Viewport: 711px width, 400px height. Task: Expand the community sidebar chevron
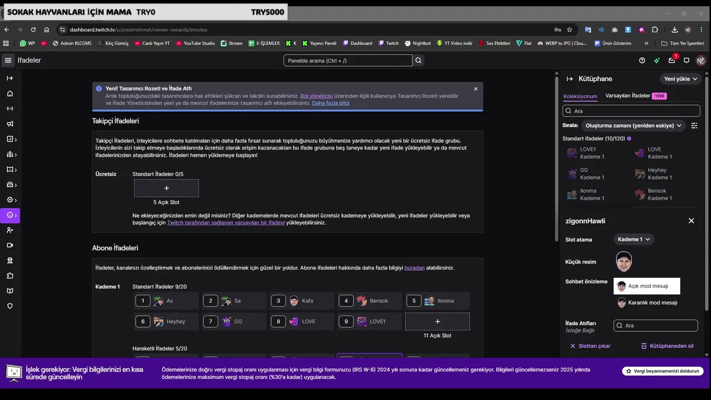(x=16, y=155)
